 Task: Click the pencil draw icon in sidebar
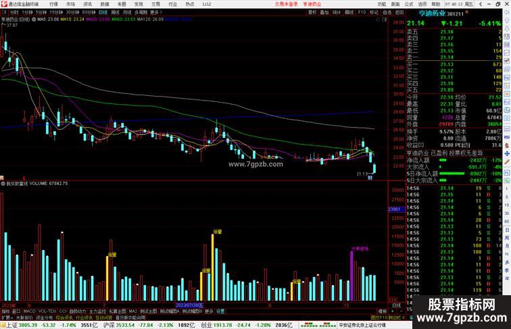click(x=507, y=161)
